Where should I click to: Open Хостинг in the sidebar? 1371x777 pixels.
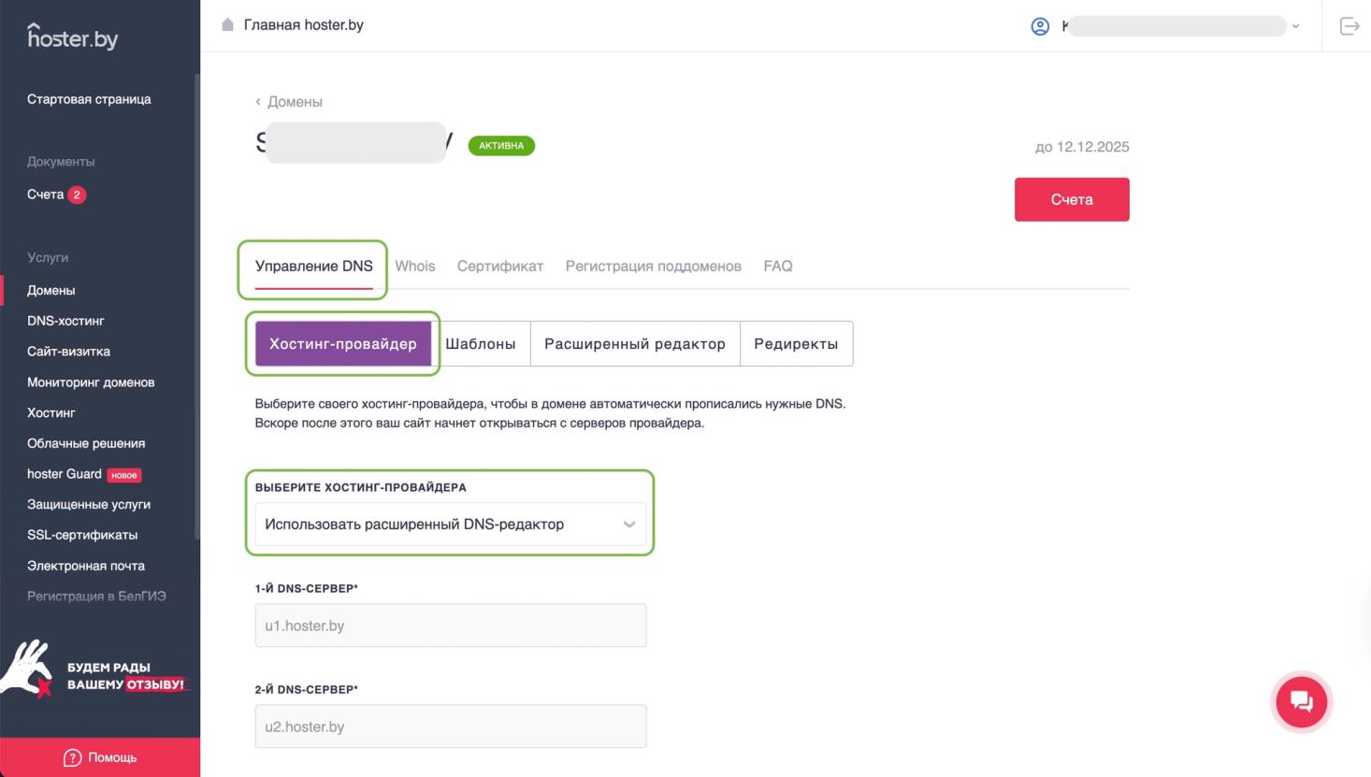[x=51, y=412]
